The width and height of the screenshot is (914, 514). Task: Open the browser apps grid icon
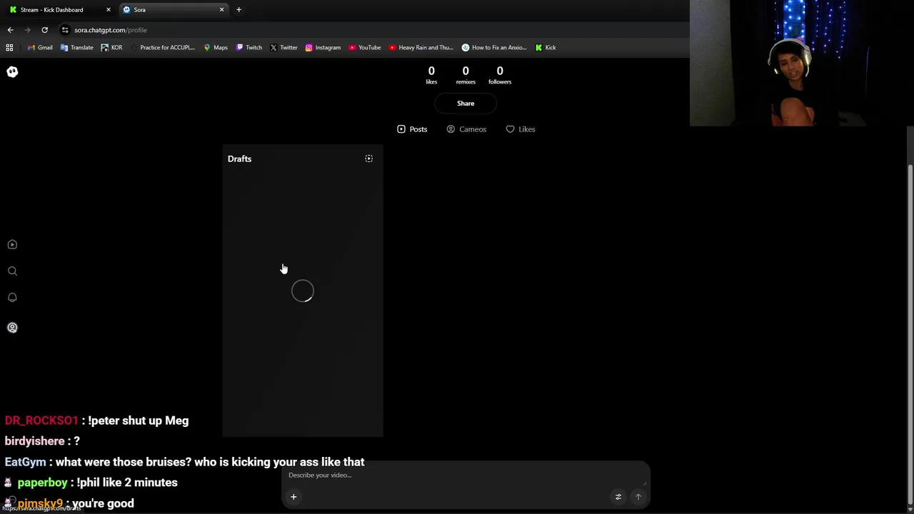pyautogui.click(x=9, y=47)
